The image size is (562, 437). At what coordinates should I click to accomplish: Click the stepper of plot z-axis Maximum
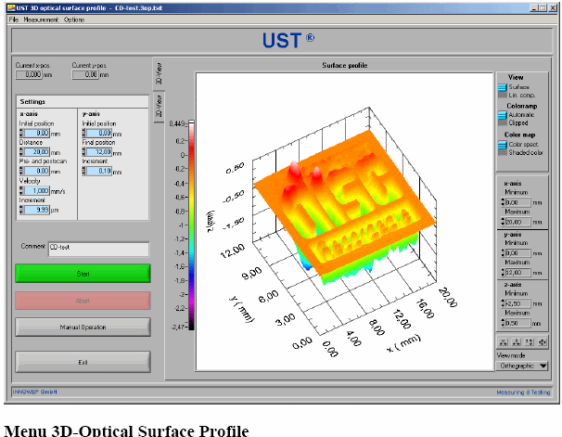tap(503, 323)
